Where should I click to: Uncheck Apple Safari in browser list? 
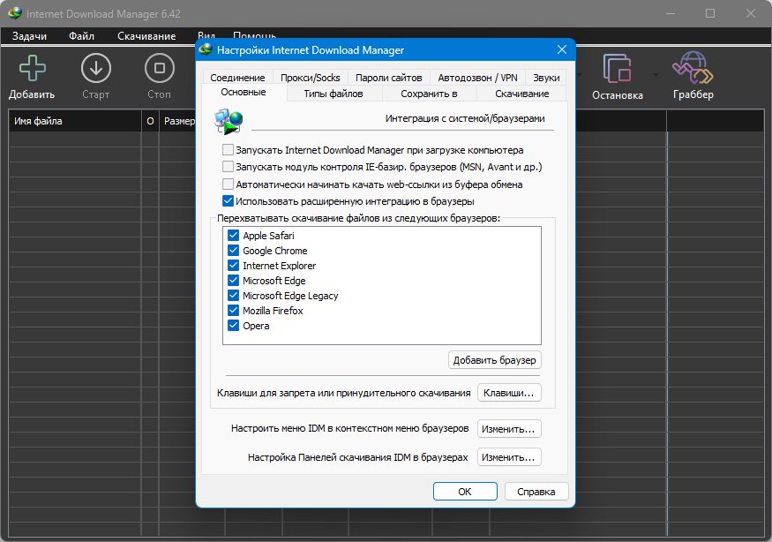pyautogui.click(x=234, y=236)
